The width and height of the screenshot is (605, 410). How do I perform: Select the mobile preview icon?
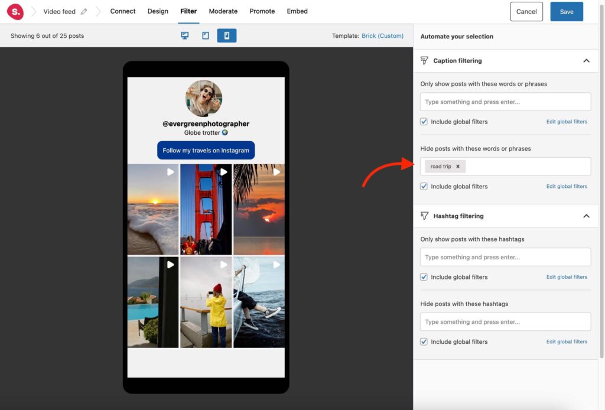(x=225, y=35)
